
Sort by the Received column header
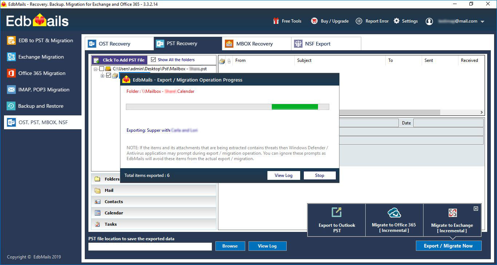[x=471, y=60]
